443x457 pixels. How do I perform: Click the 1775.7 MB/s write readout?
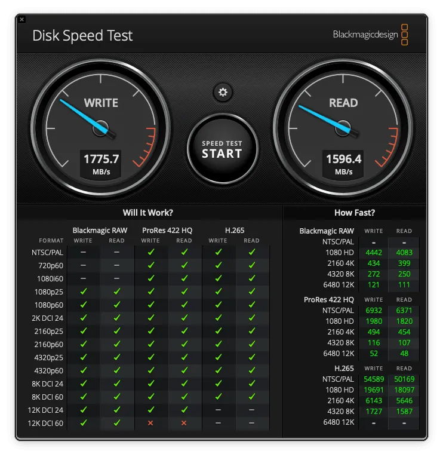(x=101, y=163)
